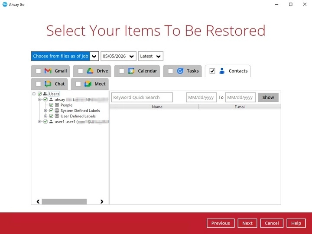The width and height of the screenshot is (312, 234).
Task: Click the Show button
Action: pyautogui.click(x=268, y=98)
